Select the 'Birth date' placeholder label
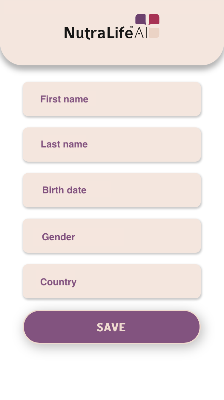The image size is (224, 400). pos(64,190)
